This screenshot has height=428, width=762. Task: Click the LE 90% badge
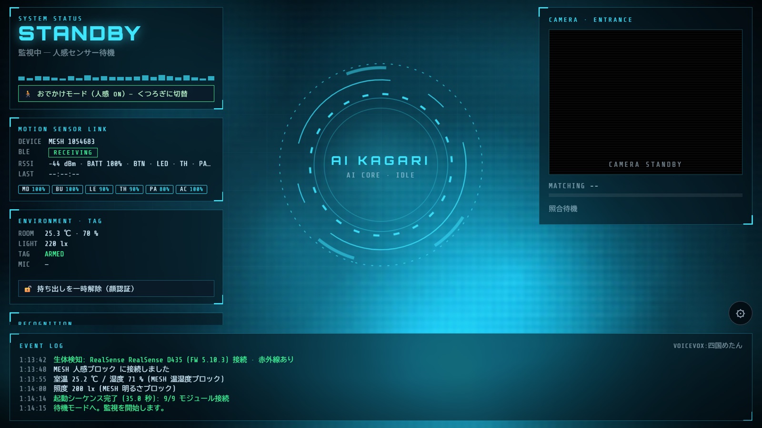point(99,189)
